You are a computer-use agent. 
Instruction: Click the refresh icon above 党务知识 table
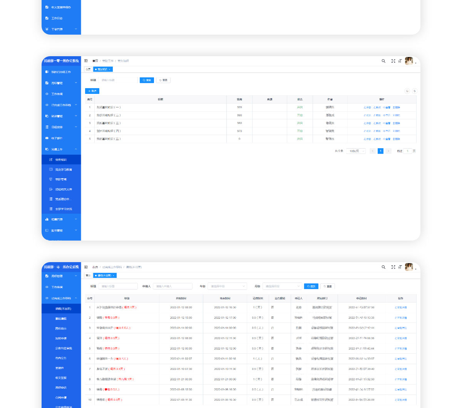point(414,91)
